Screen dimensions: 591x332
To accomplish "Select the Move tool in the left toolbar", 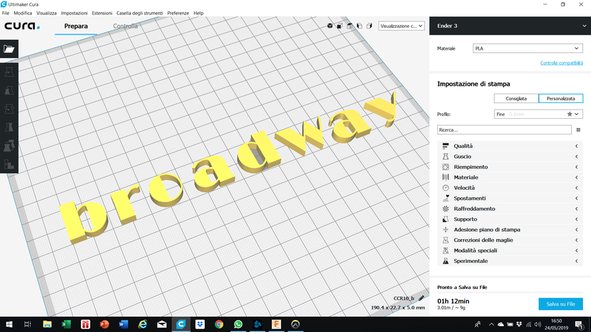I will click(x=9, y=72).
